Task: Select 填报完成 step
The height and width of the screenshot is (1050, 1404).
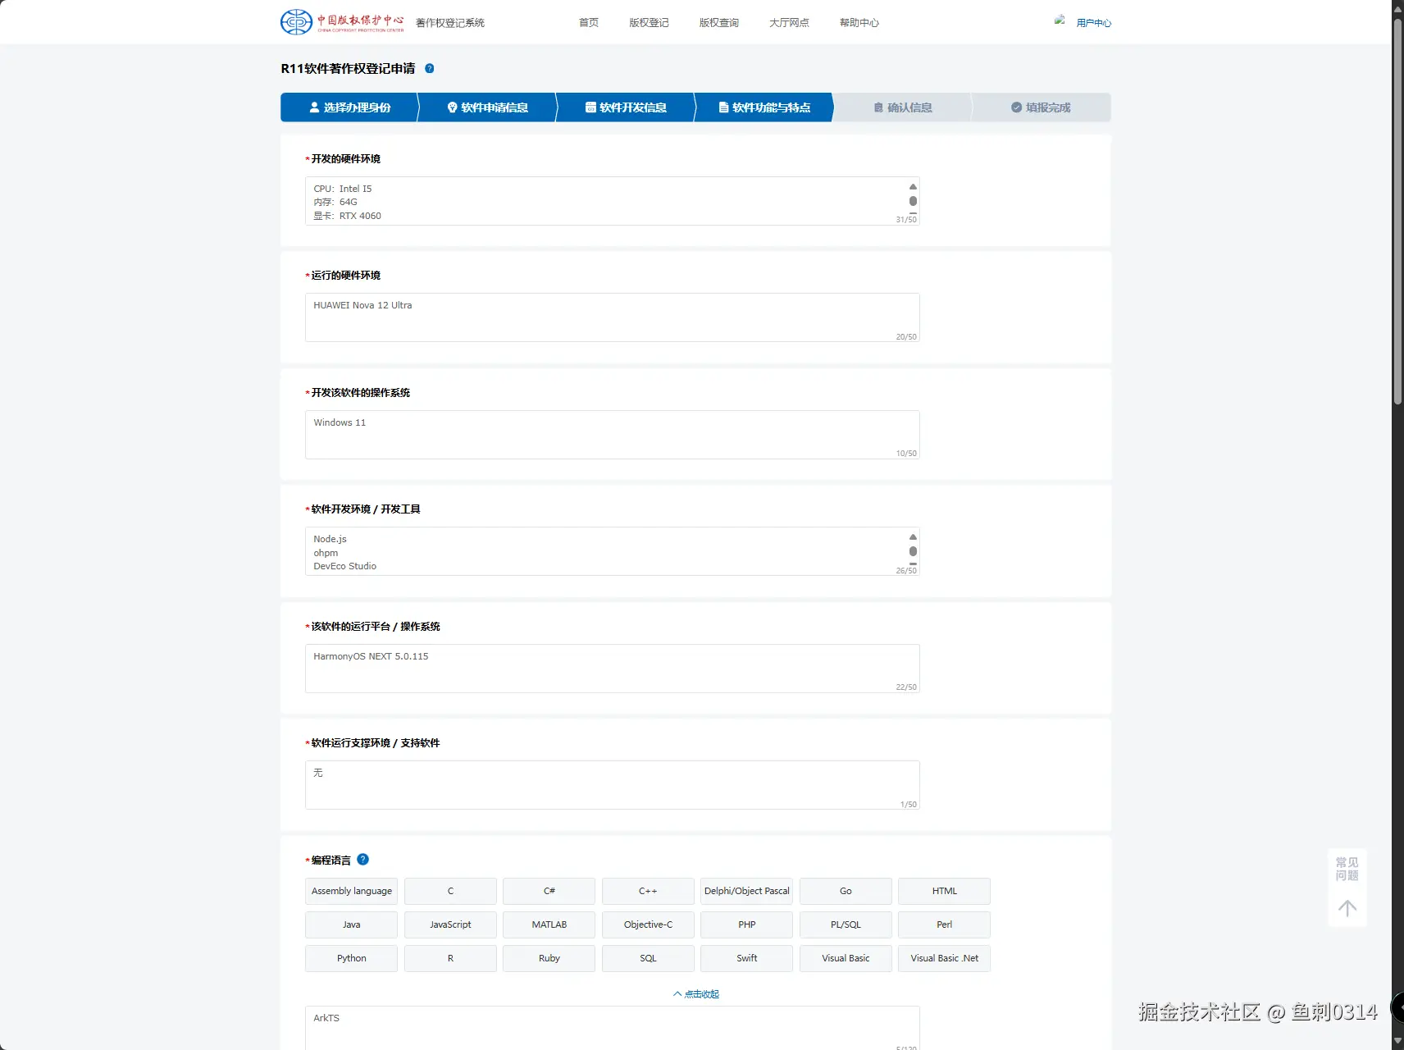Action: [x=1042, y=107]
